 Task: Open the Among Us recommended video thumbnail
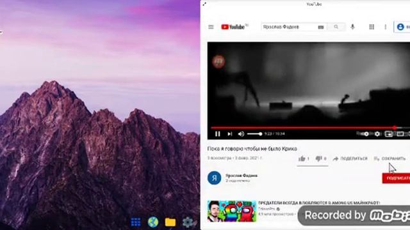(x=232, y=211)
